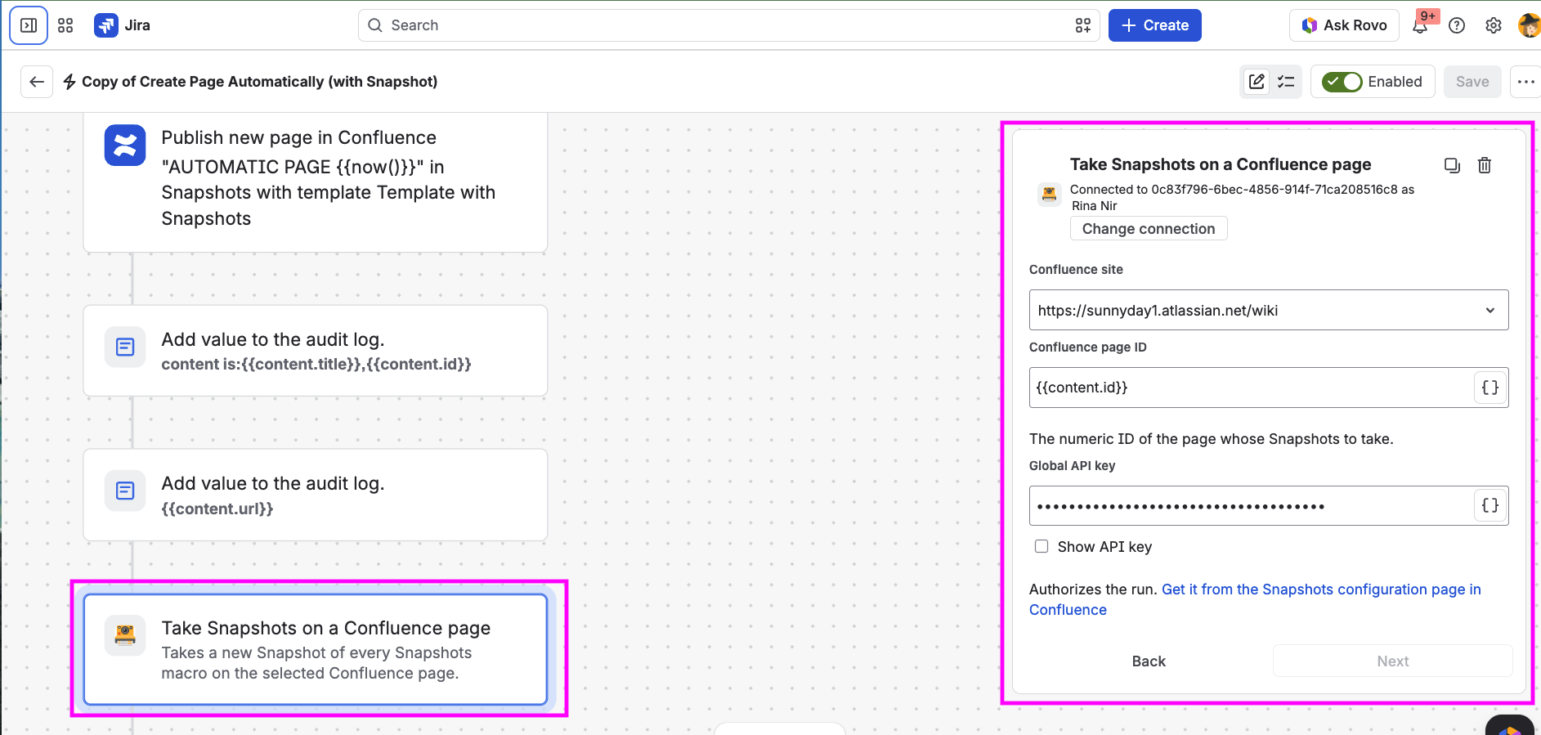Select the Take Snapshots on a Confluence page step

click(x=316, y=649)
